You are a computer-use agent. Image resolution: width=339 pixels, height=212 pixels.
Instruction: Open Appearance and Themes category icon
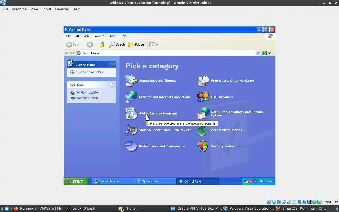tap(131, 81)
